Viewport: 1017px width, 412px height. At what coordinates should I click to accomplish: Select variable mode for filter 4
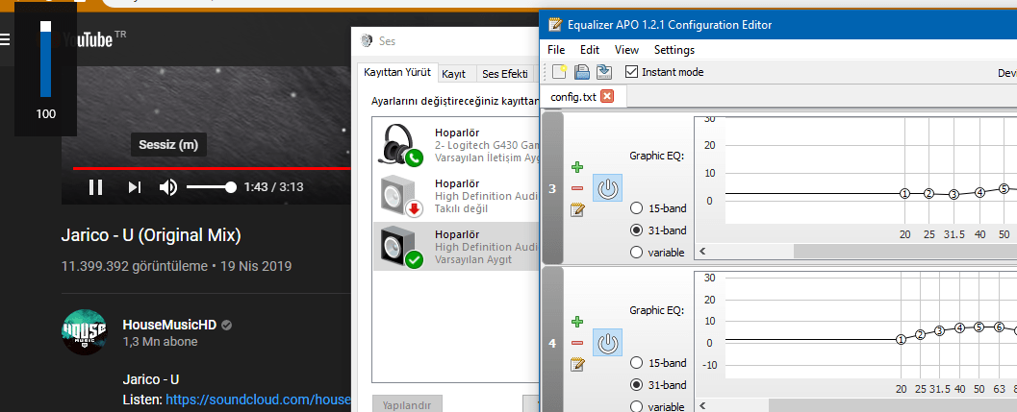point(636,406)
